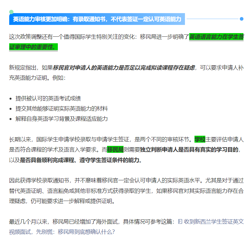
Task: Click the highlighted text 英语语言能力在学生签
Action: [x=216, y=37]
